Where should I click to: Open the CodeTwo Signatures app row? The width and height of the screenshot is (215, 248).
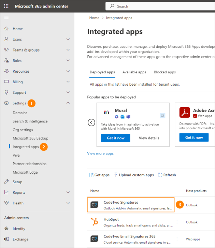pyautogui.click(x=131, y=205)
